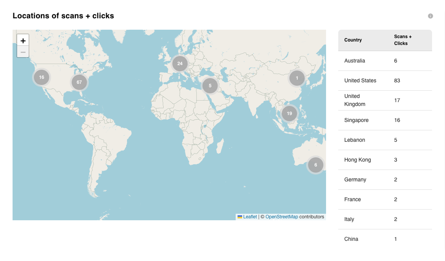Image resolution: width=445 pixels, height=261 pixels.
Task: Click the 67 cluster marker on US east
Action: [79, 82]
